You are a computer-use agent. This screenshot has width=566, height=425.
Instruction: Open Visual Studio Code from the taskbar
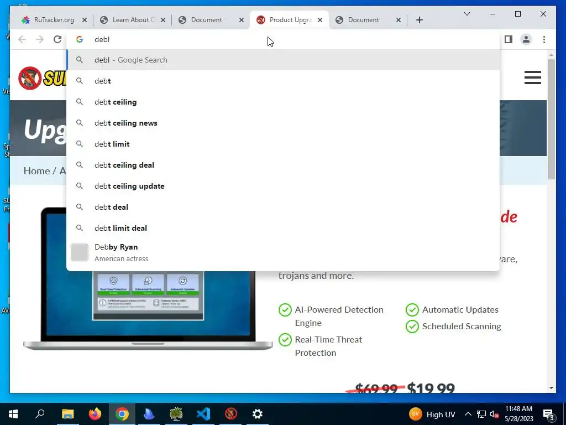coord(203,414)
